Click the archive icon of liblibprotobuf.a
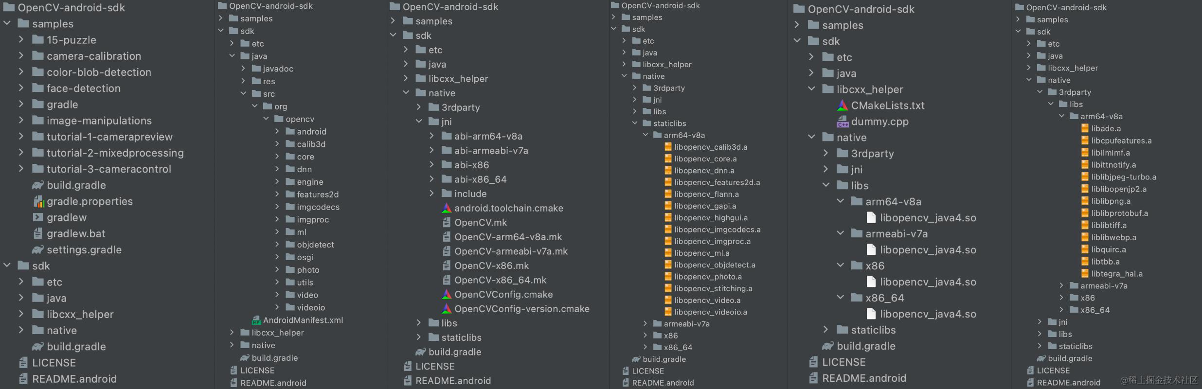This screenshot has width=1202, height=389. pyautogui.click(x=1084, y=213)
